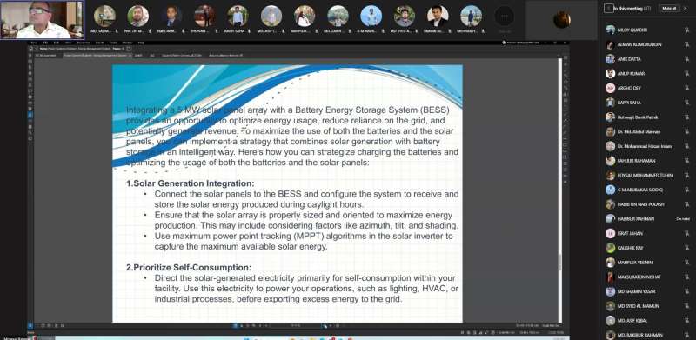
Task: Select ARGHO DEY's avatar in participants list
Action: click(610, 88)
